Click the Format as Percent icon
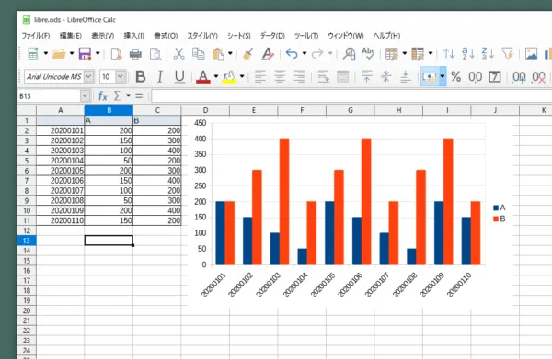Image resolution: width=552 pixels, height=359 pixels. (456, 76)
